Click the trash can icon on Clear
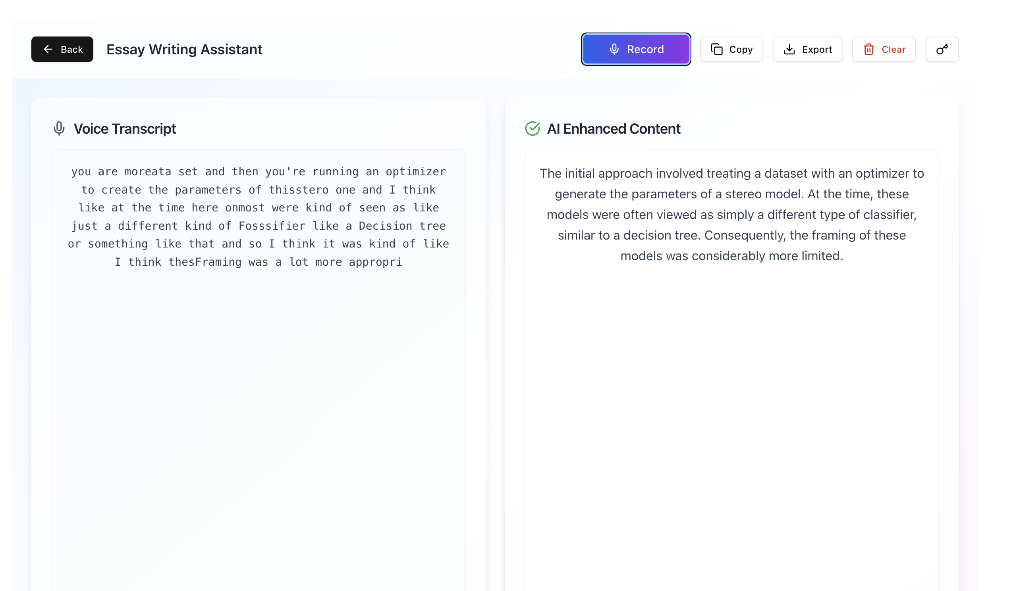The image size is (1015, 591). (x=868, y=49)
